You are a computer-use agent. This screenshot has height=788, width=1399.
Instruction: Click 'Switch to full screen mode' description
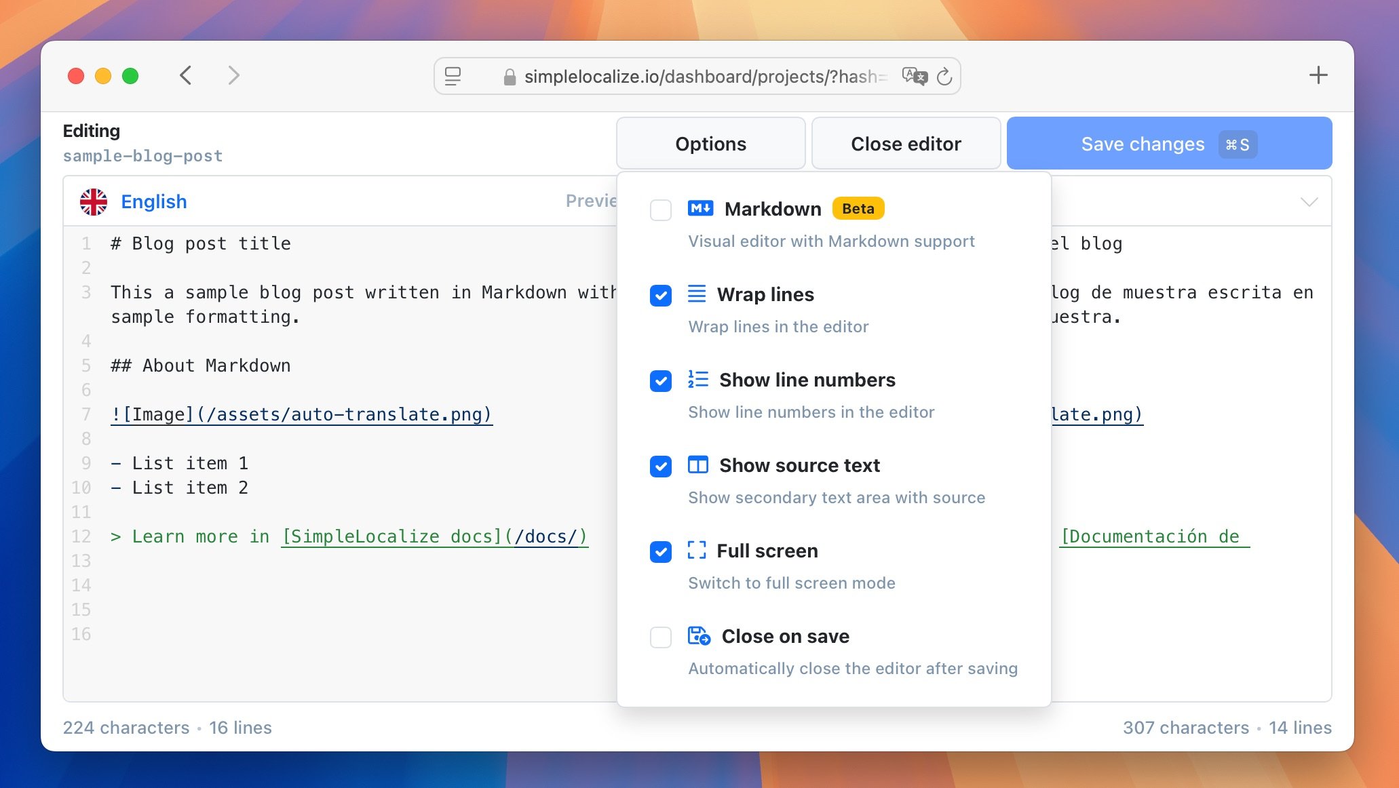point(792,583)
